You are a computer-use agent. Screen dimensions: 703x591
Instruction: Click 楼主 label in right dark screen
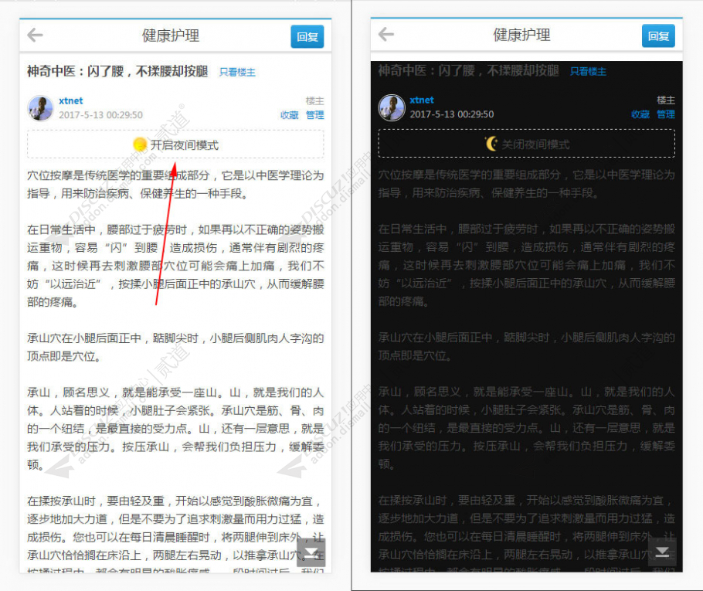coord(666,100)
